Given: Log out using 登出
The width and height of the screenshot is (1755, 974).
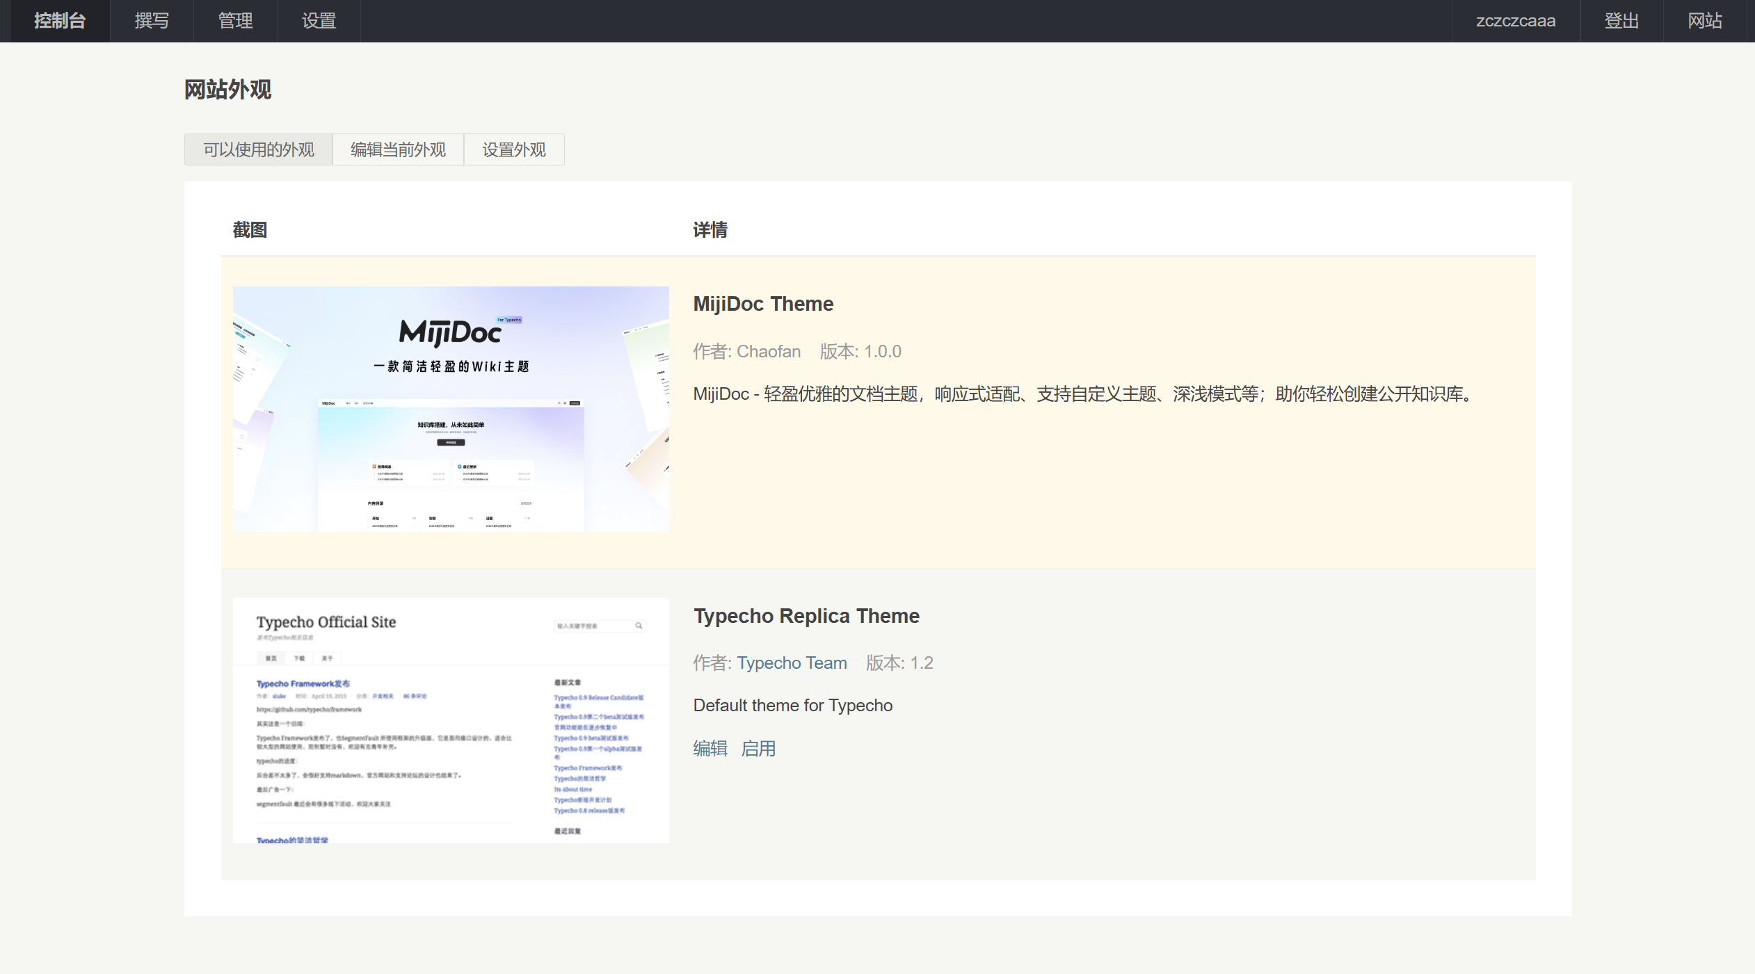Looking at the screenshot, I should pyautogui.click(x=1621, y=21).
